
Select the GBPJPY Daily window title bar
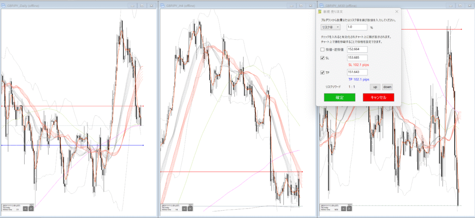tap(70, 5)
